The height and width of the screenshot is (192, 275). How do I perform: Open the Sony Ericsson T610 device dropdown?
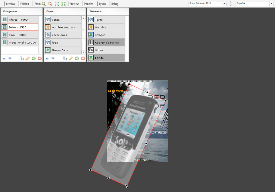[207, 3]
